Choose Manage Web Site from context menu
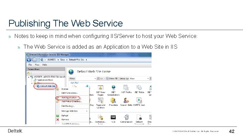 pos(70,111)
